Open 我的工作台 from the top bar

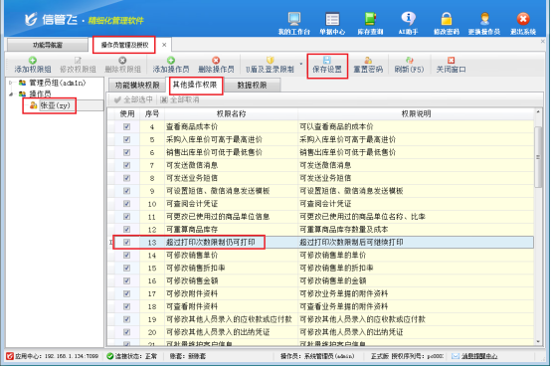pos(294,23)
